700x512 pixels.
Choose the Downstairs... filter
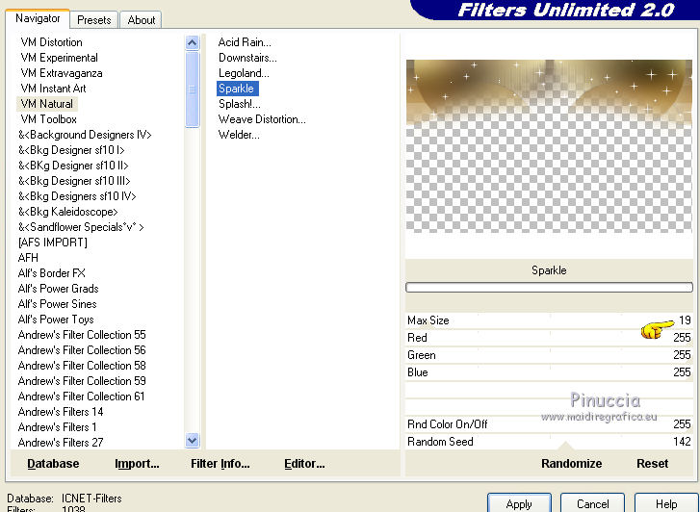coord(247,58)
